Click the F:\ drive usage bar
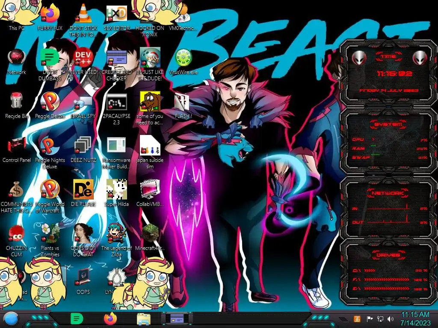The image size is (438, 328). [390, 279]
